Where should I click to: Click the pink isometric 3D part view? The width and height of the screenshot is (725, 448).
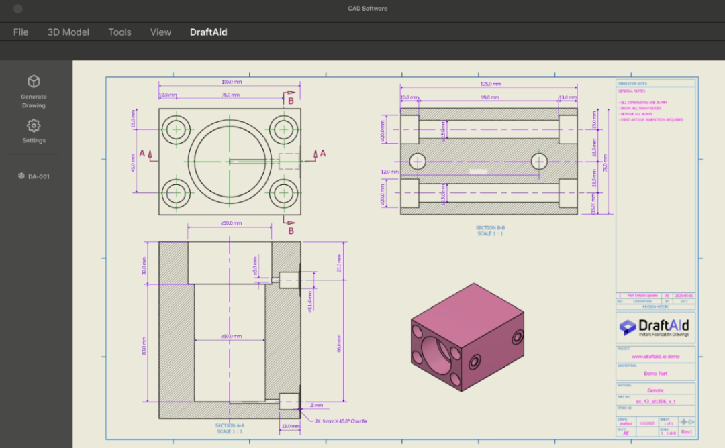click(467, 337)
